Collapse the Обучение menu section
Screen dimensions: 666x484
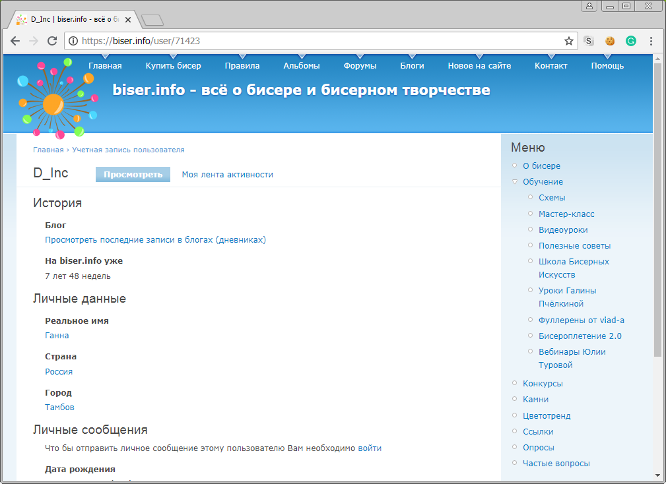[x=515, y=182]
